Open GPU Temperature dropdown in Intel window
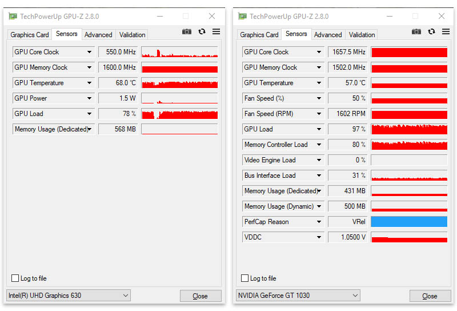The height and width of the screenshot is (311, 457). pos(89,83)
